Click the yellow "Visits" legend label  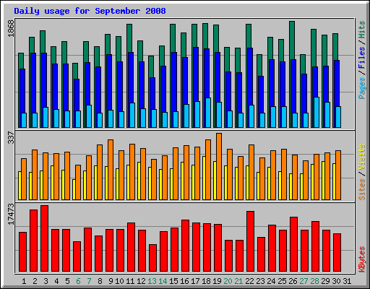point(362,157)
